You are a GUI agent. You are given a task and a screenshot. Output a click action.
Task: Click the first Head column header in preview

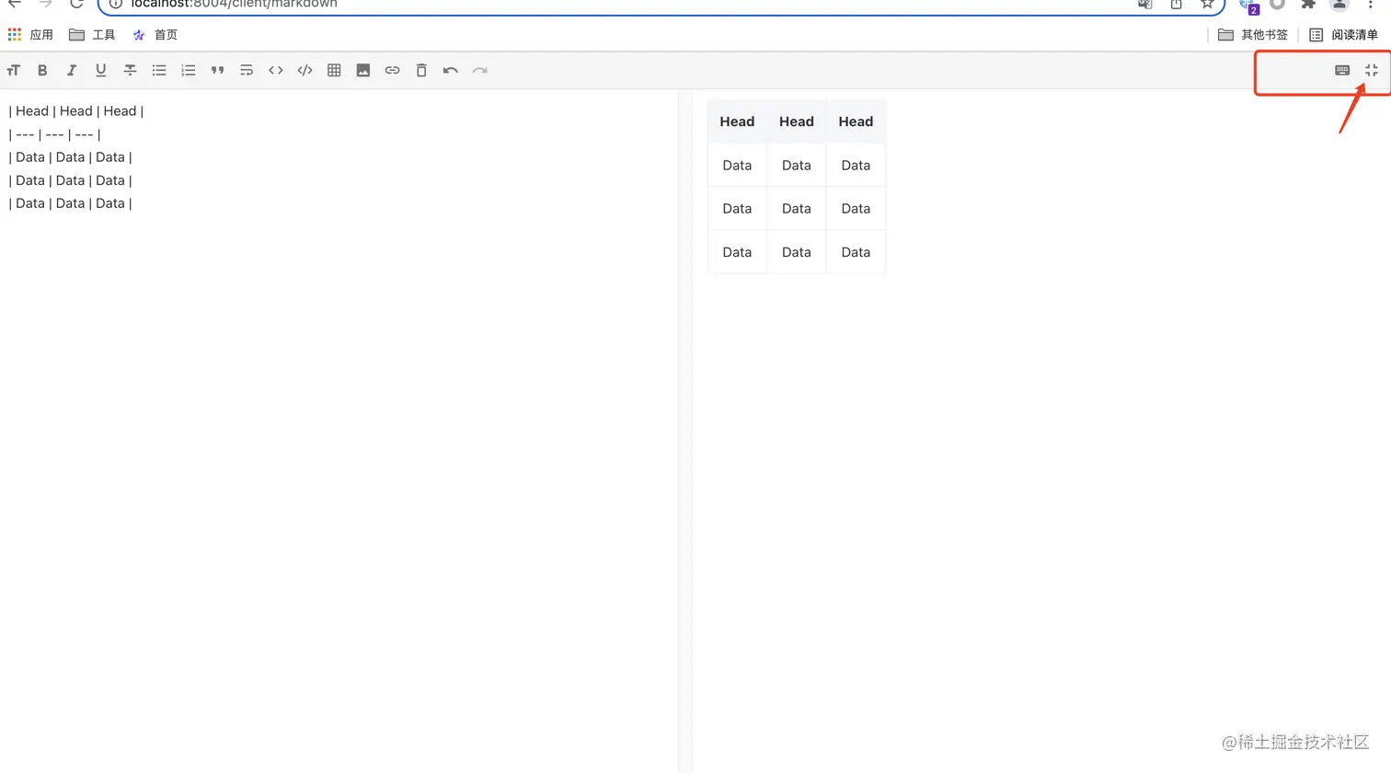click(x=737, y=121)
